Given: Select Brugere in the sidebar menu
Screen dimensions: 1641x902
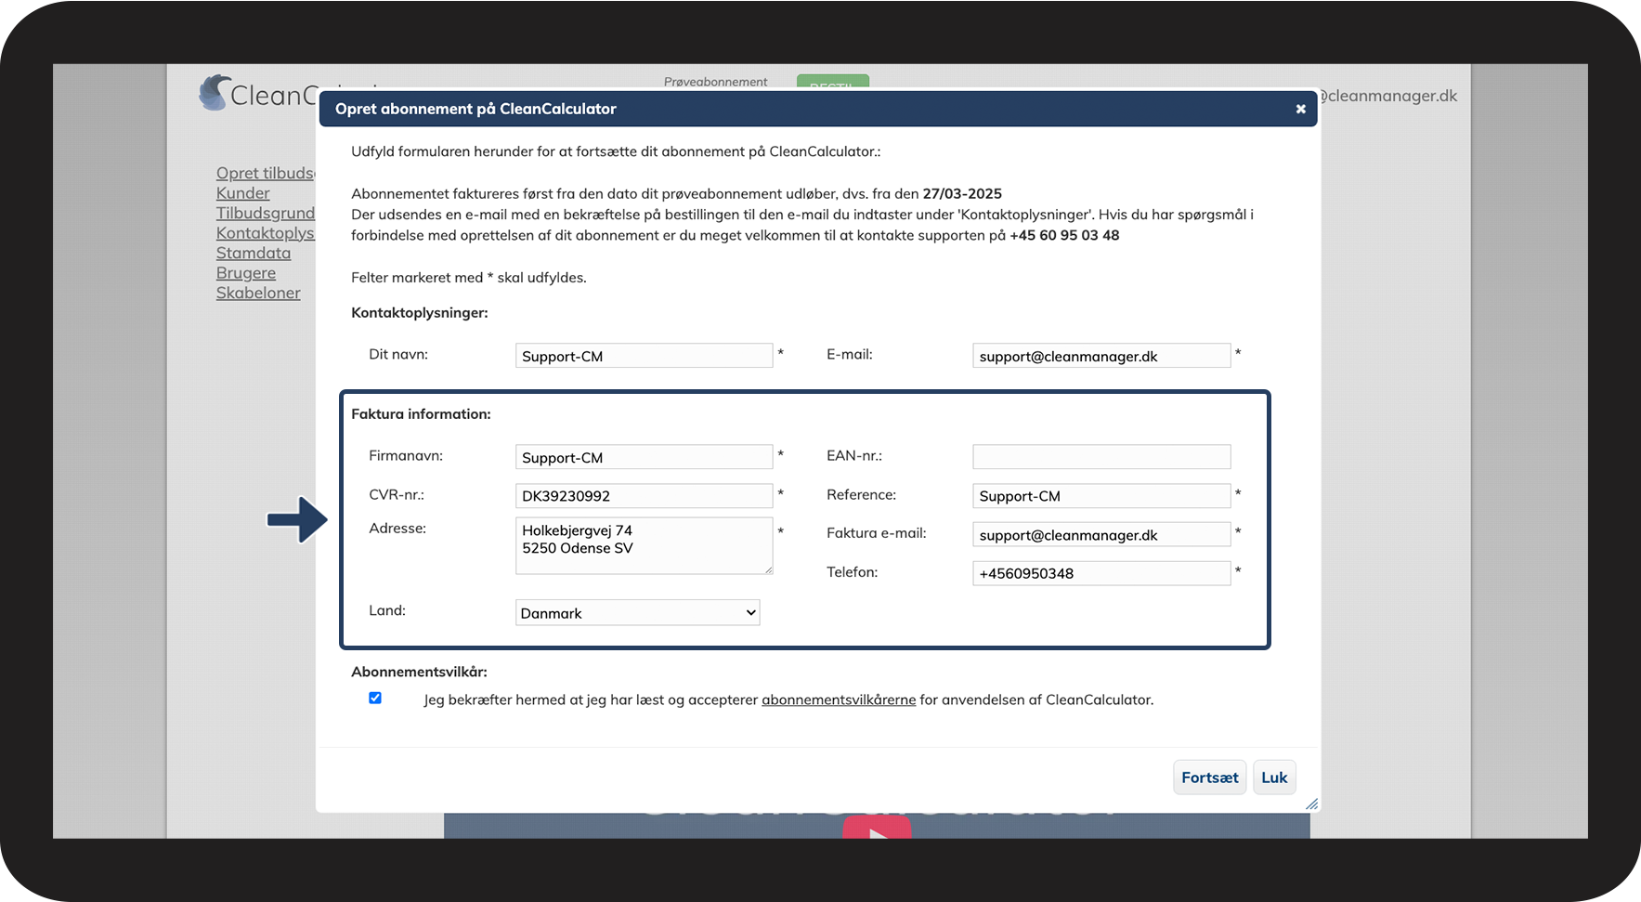Looking at the screenshot, I should coord(246,273).
